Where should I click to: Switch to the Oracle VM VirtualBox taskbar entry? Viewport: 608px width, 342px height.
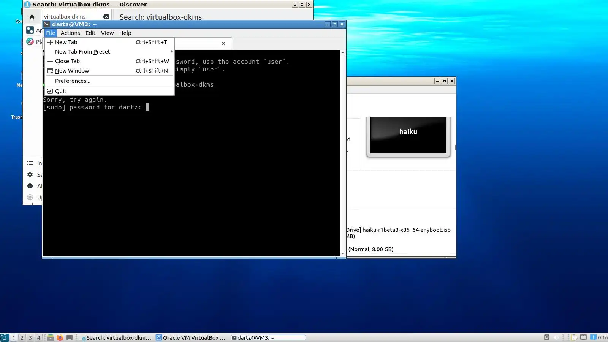[191, 337]
